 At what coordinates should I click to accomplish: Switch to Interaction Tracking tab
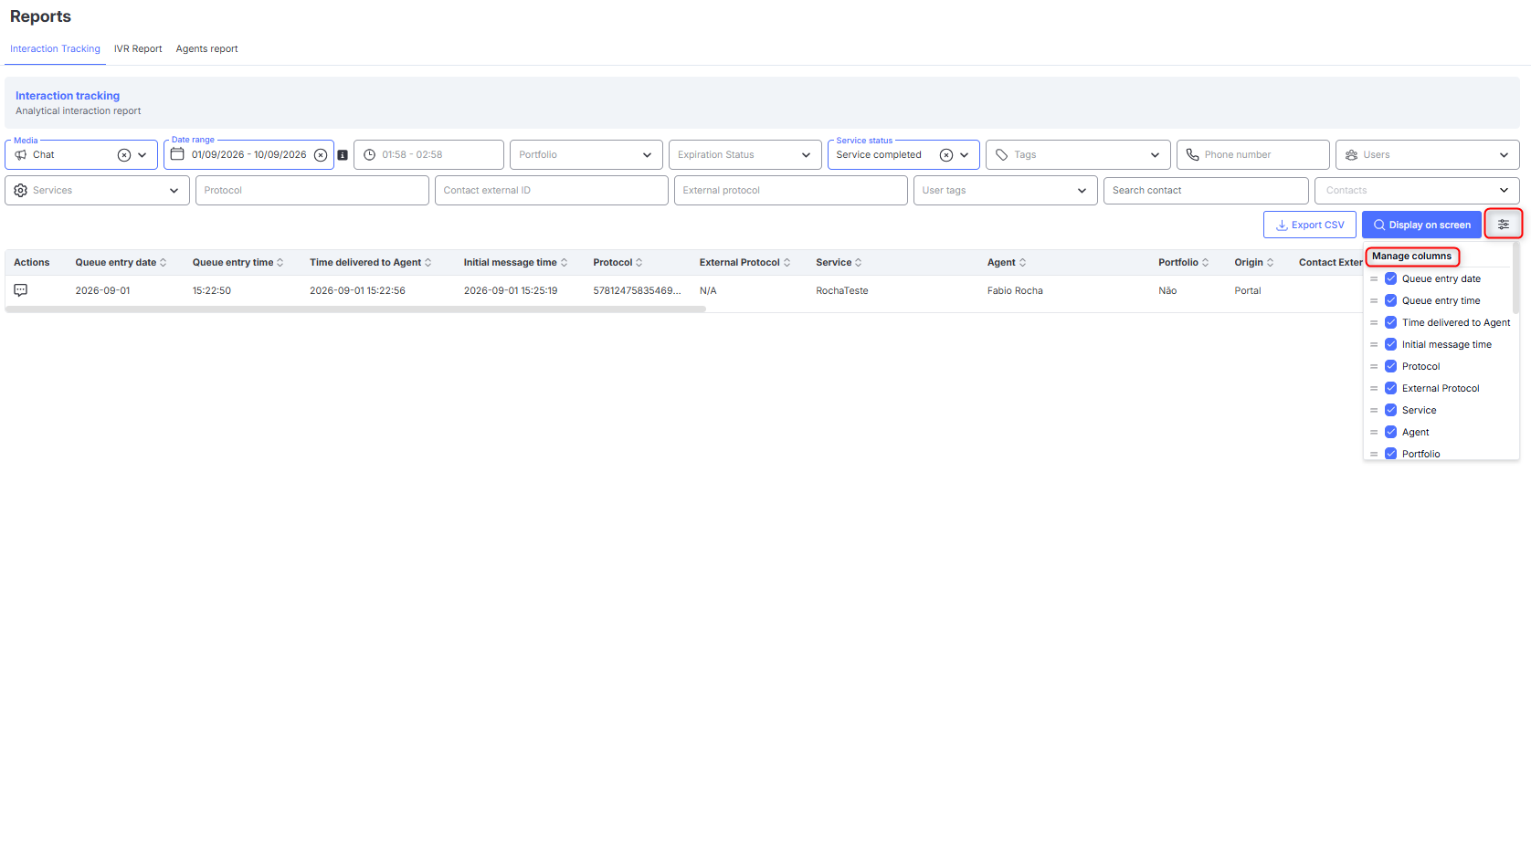pyautogui.click(x=55, y=49)
